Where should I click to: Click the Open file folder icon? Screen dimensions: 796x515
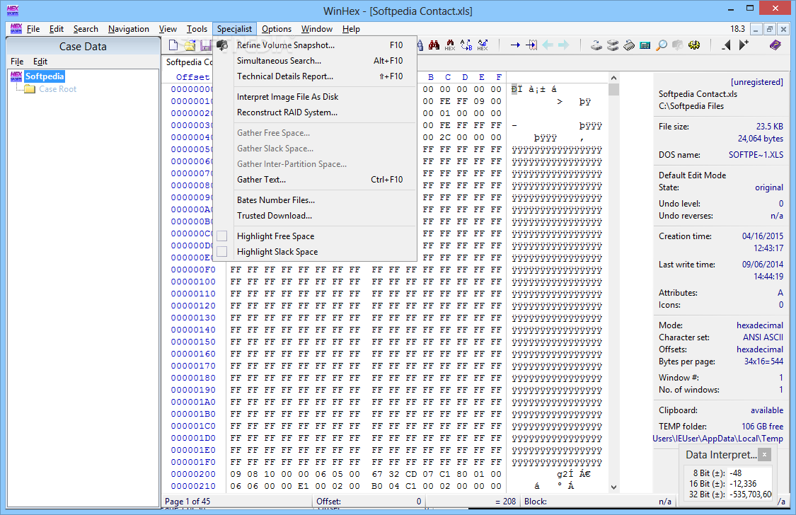(190, 46)
